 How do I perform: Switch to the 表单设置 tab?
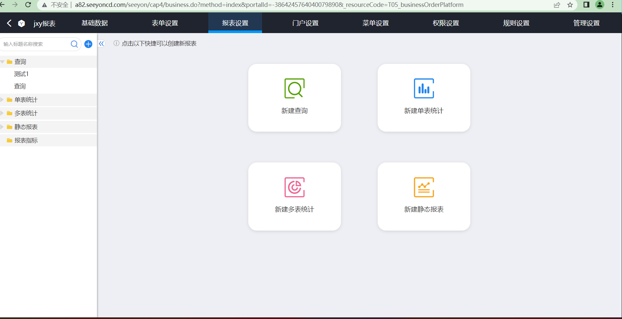pos(165,23)
